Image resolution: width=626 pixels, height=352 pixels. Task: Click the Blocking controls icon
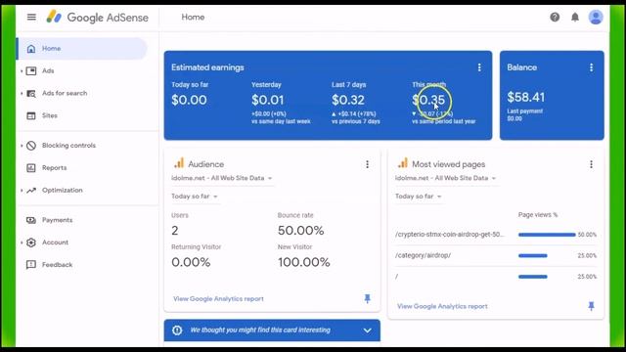click(x=31, y=146)
